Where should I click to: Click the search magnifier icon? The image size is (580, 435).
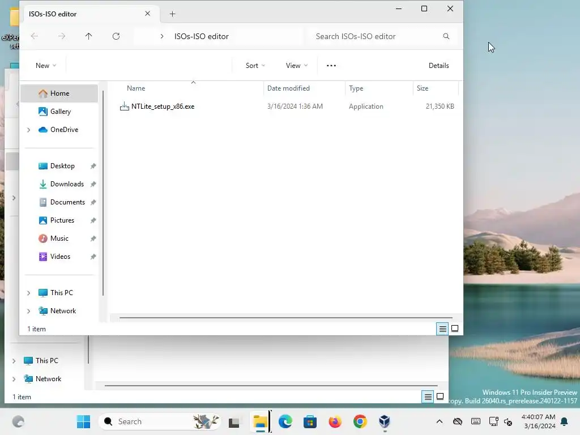pyautogui.click(x=446, y=36)
